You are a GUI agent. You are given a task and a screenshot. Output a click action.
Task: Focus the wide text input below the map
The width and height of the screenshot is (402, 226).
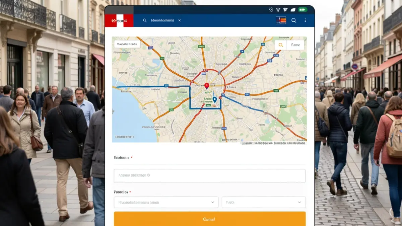[x=210, y=175]
